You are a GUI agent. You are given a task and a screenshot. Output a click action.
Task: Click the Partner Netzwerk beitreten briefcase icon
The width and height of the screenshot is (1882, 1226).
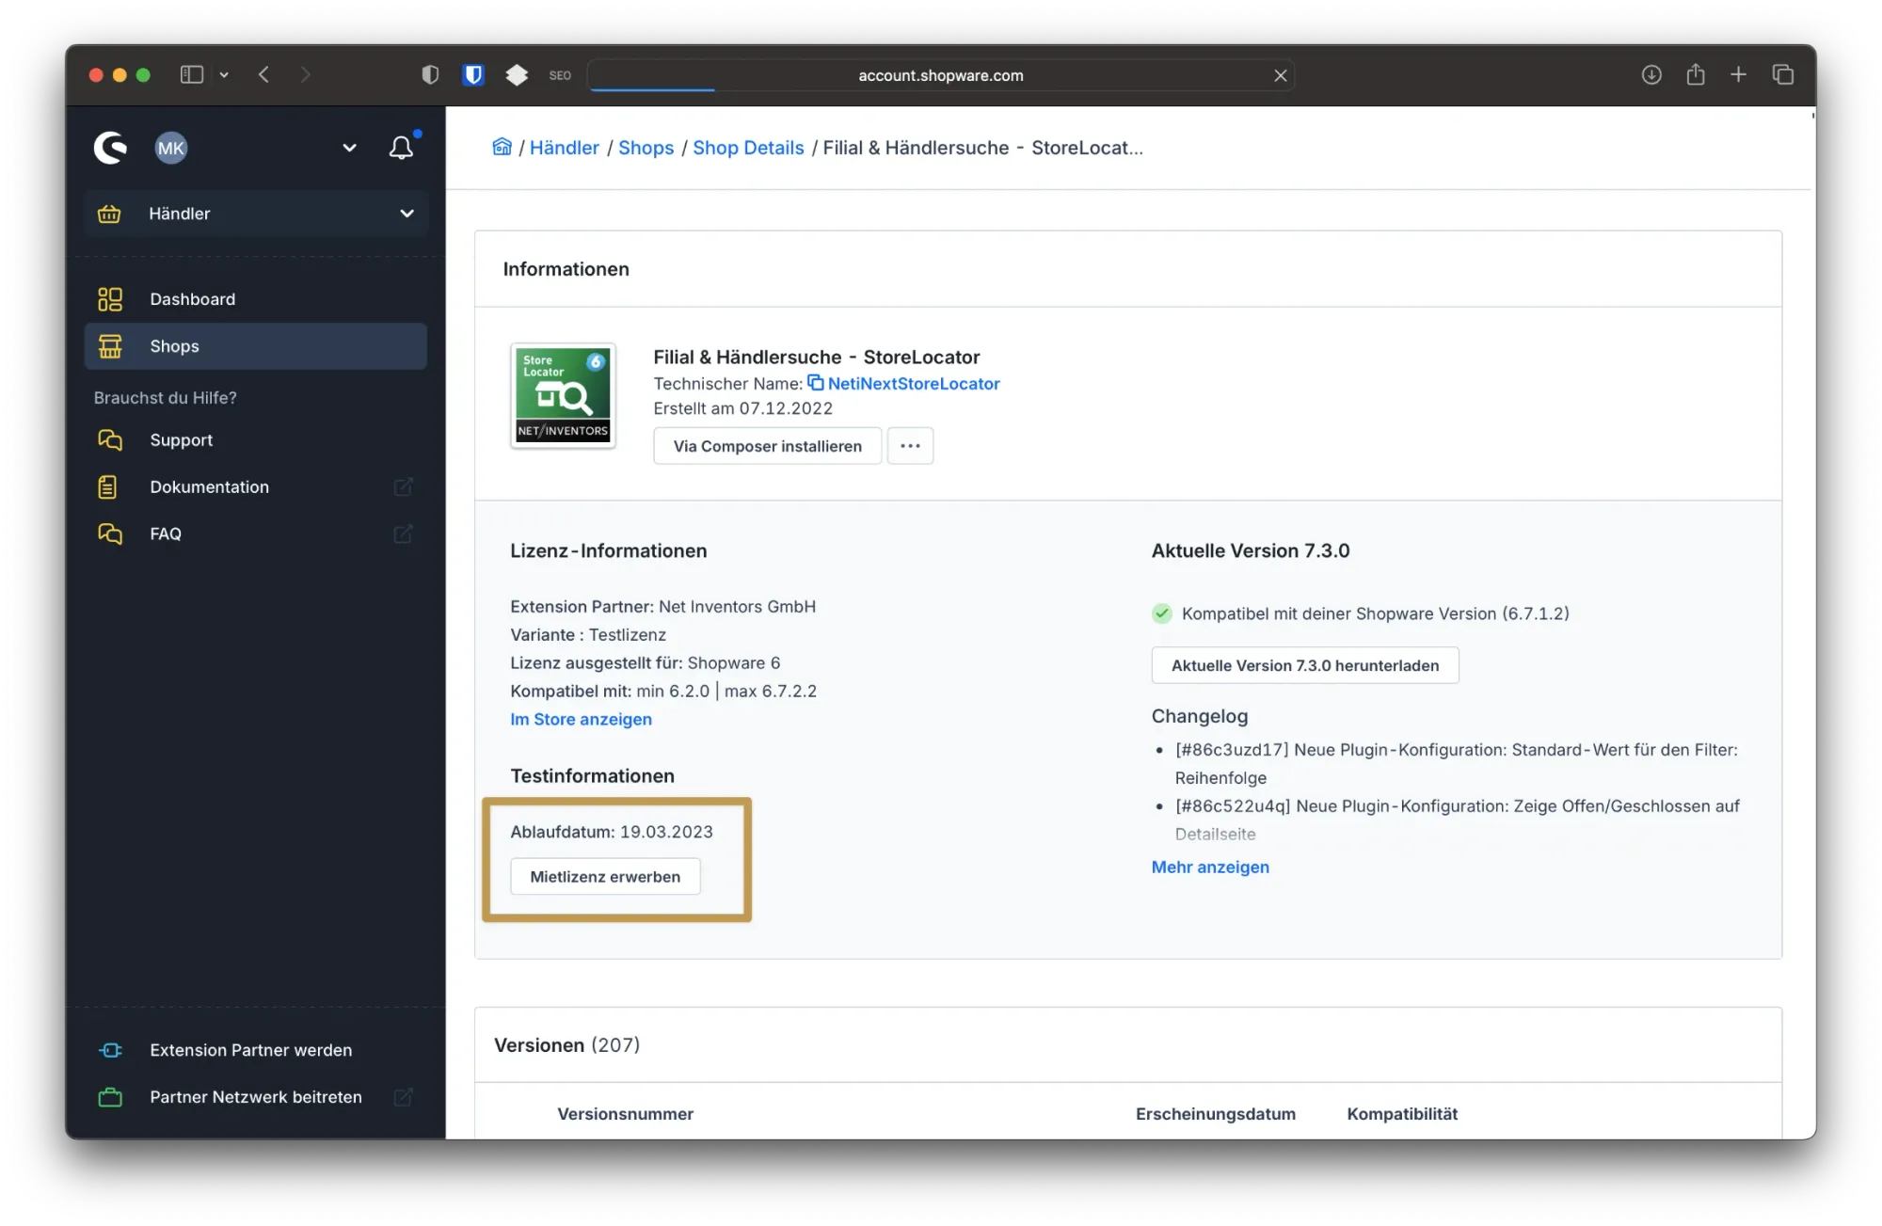click(x=109, y=1096)
